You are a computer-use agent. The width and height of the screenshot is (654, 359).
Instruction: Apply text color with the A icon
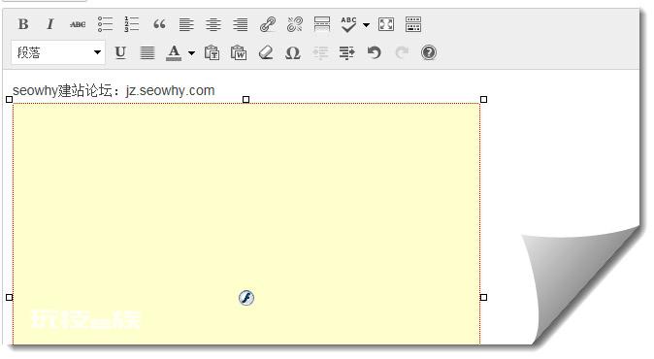[x=174, y=52]
